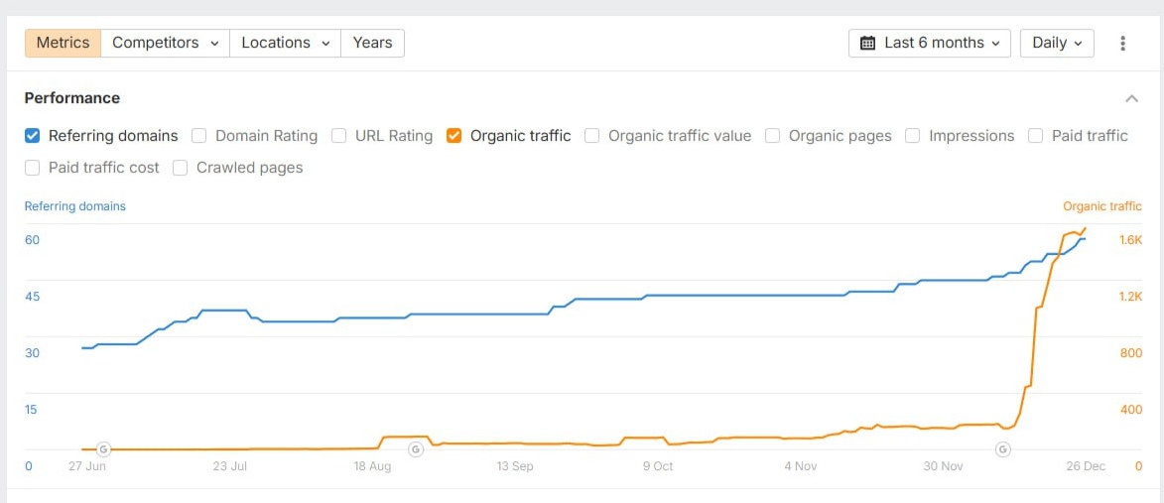Enable the Organic traffic value checkbox
The width and height of the screenshot is (1164, 503).
[592, 136]
